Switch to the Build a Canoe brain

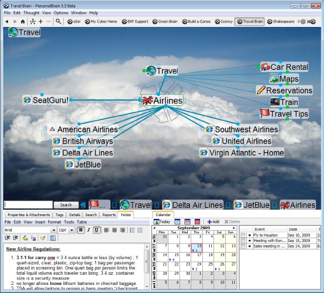tap(196, 22)
